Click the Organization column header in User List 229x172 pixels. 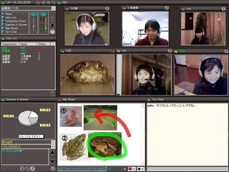click(10, 44)
